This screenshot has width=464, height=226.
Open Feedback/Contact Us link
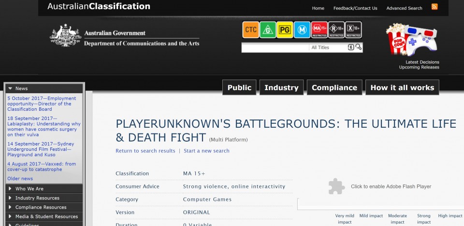click(x=355, y=8)
